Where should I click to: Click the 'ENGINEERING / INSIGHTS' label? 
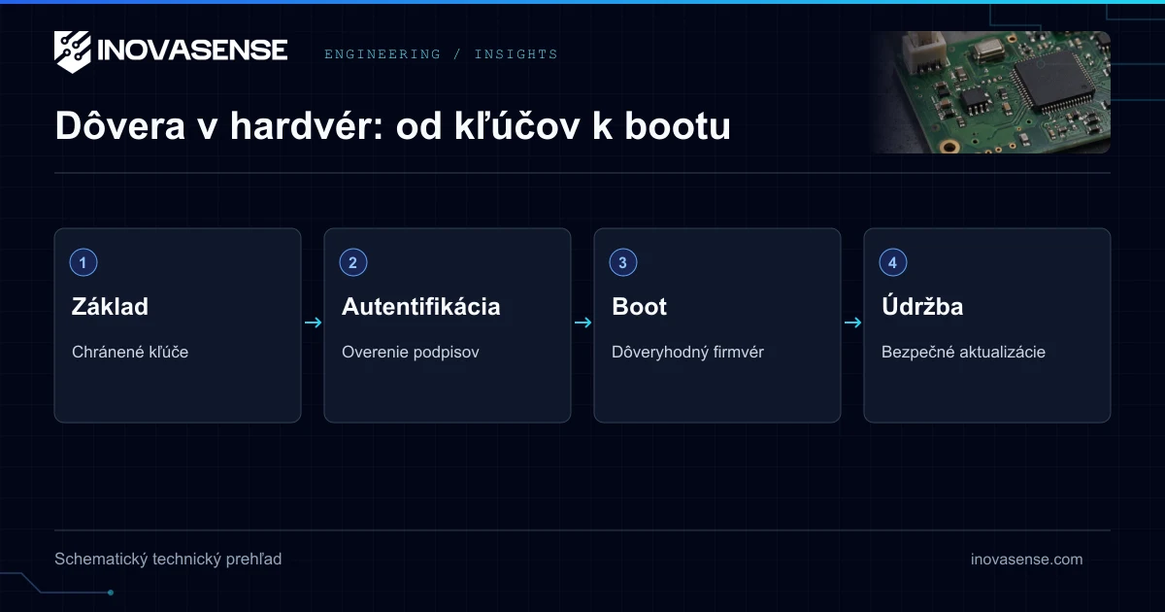click(x=441, y=54)
